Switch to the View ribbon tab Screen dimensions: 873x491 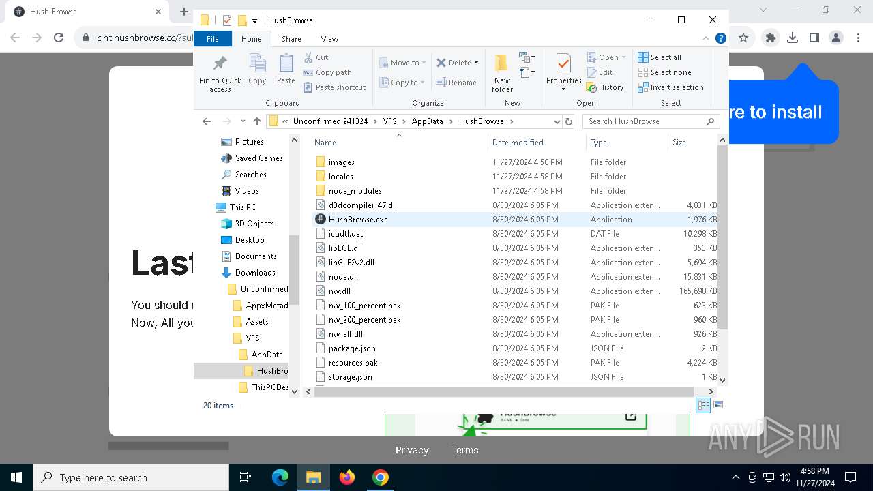[329, 39]
